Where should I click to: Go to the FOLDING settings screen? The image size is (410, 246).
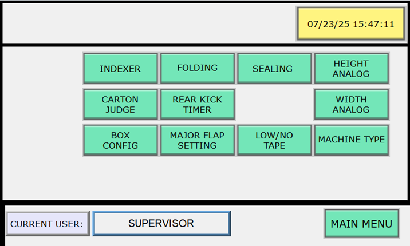click(x=197, y=69)
